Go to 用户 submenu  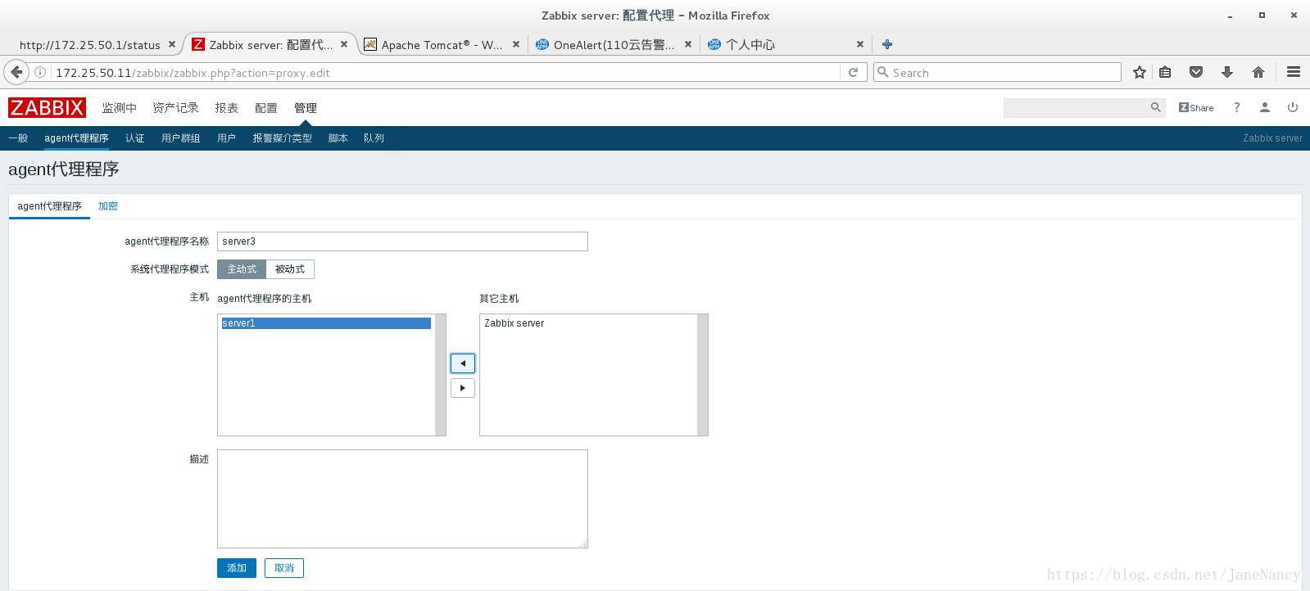coord(226,138)
